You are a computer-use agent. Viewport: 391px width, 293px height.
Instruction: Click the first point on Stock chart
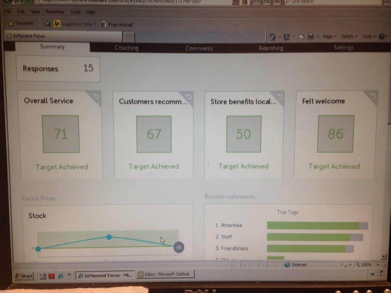[x=38, y=249]
